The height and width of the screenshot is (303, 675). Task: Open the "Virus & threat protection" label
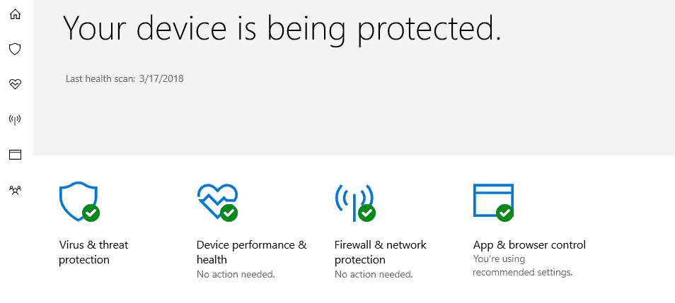point(93,252)
